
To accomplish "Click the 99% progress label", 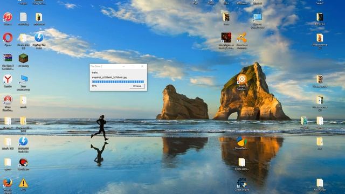I will [94, 86].
